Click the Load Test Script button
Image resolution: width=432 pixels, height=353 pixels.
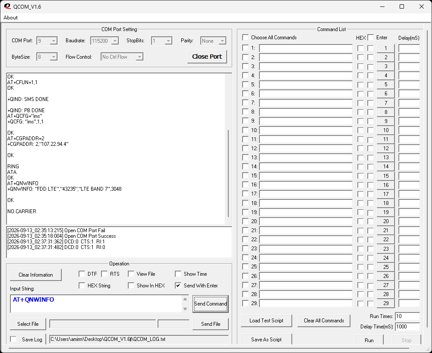266,321
